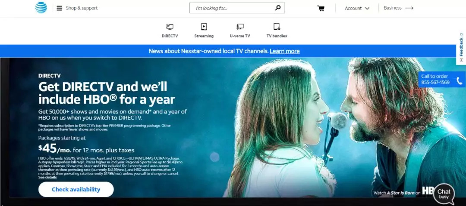Click the Streaming play icon
The height and width of the screenshot is (206, 466).
tap(204, 27)
